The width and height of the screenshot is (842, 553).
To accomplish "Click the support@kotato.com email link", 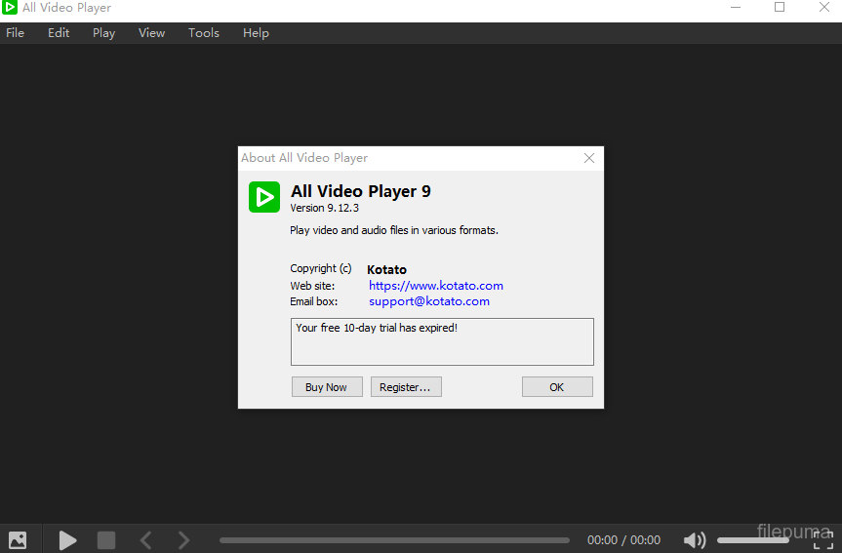I will coord(428,301).
